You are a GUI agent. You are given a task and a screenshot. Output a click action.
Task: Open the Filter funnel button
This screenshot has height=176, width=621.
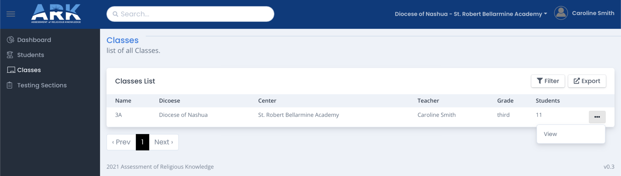coord(548,81)
